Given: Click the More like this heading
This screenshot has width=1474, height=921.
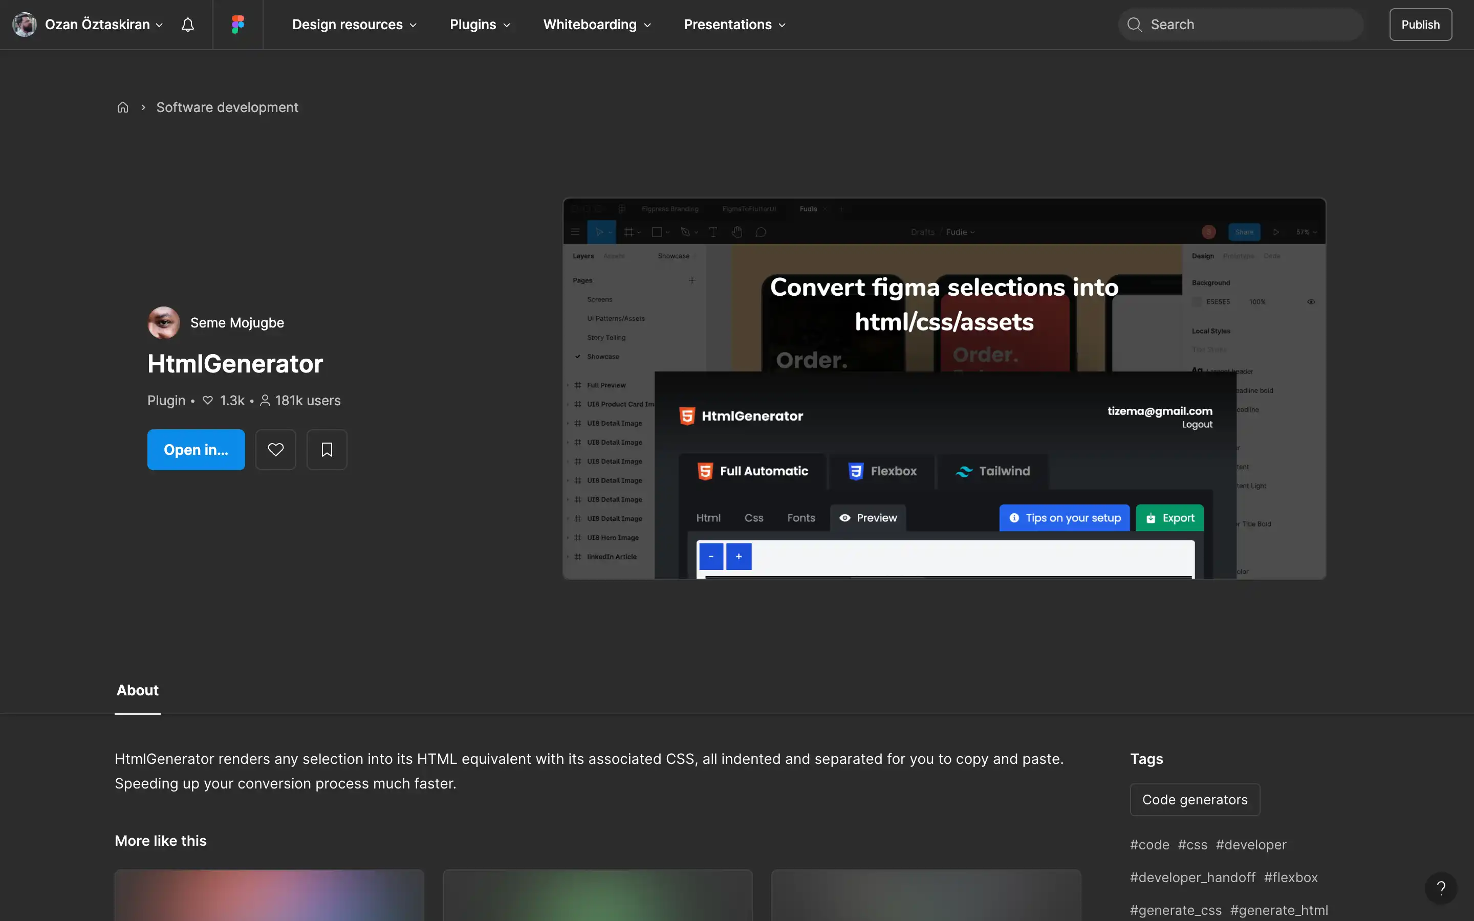Looking at the screenshot, I should click(x=161, y=841).
